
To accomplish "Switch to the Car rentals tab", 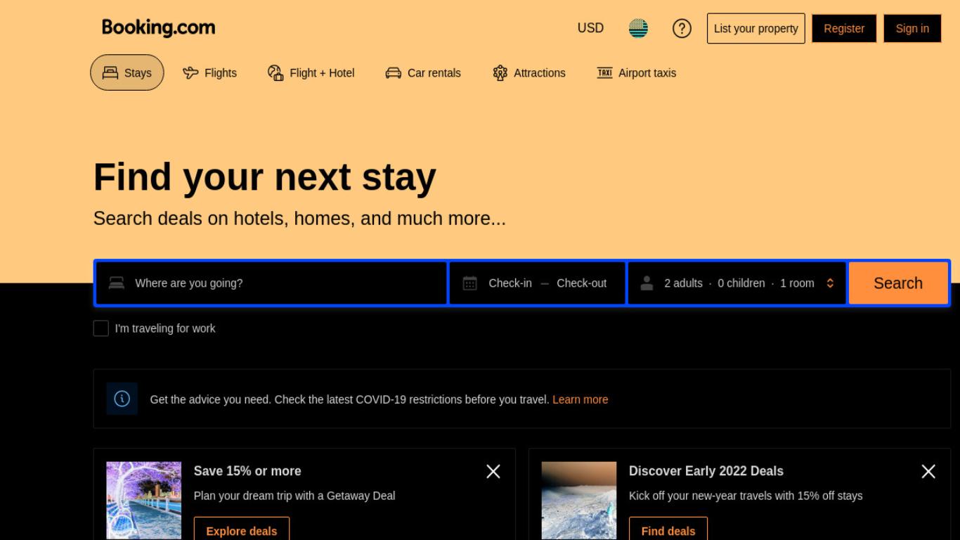I will coord(423,72).
